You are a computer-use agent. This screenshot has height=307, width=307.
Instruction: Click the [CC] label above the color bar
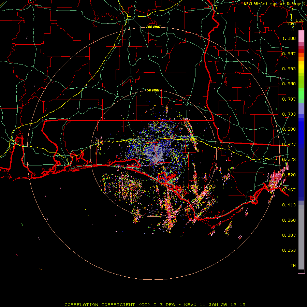[291, 24]
